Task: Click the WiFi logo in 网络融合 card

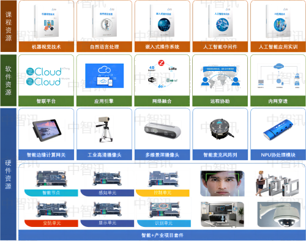Action: [x=152, y=80]
